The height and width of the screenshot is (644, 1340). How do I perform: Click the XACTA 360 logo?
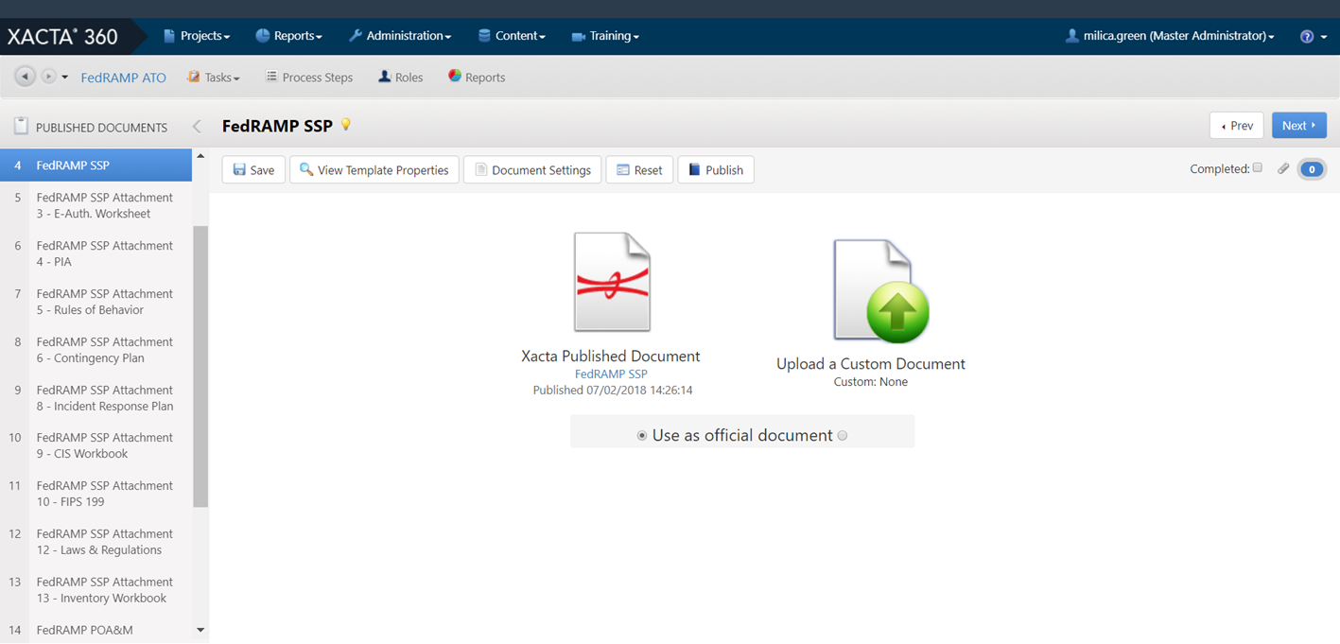tap(62, 36)
